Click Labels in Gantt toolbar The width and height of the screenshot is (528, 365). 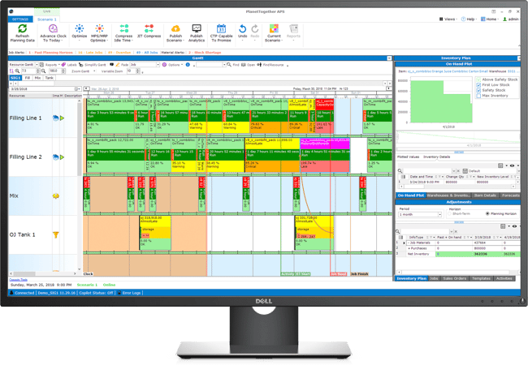tap(69, 65)
